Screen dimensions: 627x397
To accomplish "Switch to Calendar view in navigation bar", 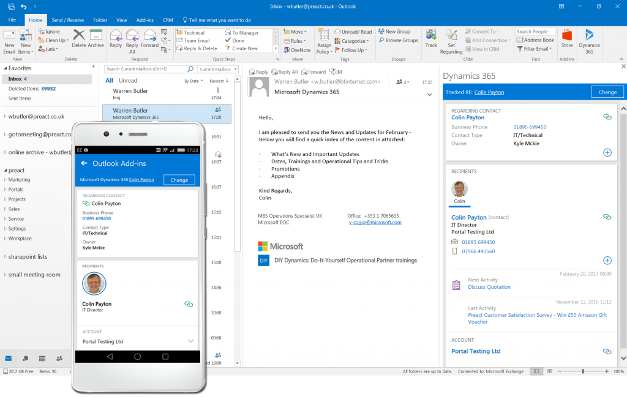I will click(x=42, y=358).
